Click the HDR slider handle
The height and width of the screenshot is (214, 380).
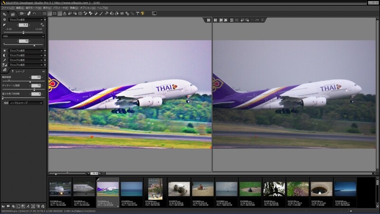click(x=34, y=45)
